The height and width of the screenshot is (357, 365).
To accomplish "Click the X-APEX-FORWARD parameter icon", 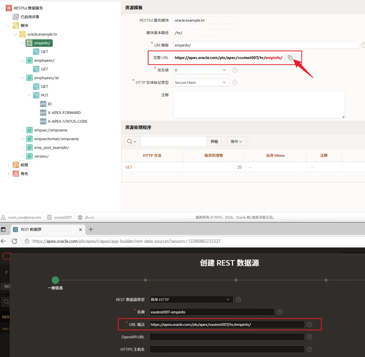I will coord(43,113).
